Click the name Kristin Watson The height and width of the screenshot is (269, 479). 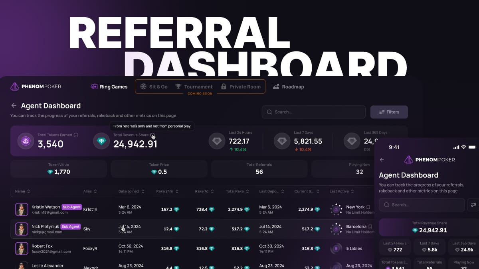pos(46,207)
